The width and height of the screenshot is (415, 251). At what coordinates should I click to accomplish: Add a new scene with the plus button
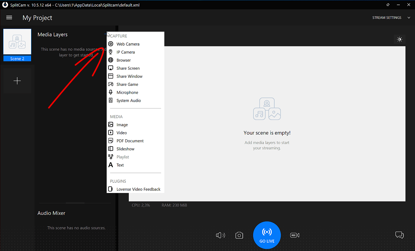click(x=17, y=81)
